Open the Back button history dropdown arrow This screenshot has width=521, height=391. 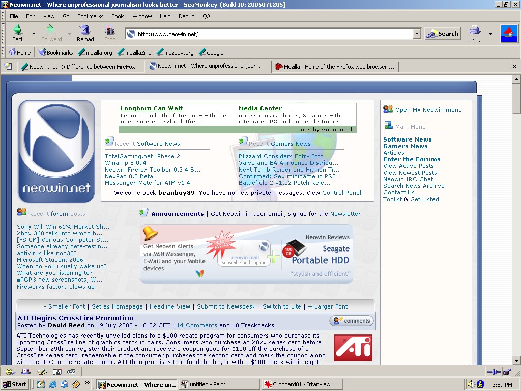coord(34,34)
